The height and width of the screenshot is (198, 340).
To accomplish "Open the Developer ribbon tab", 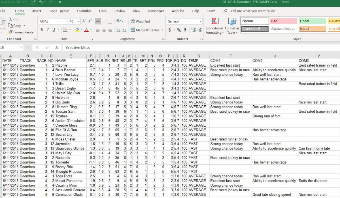I will 156,11.
